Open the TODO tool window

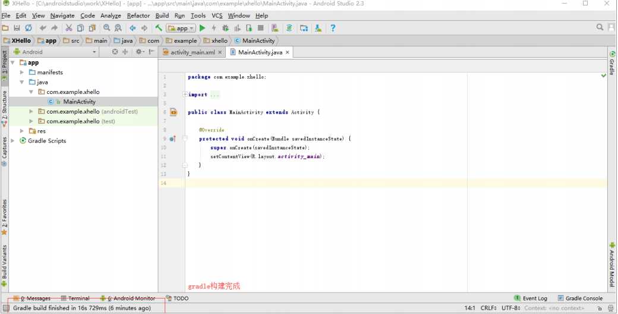(x=177, y=299)
